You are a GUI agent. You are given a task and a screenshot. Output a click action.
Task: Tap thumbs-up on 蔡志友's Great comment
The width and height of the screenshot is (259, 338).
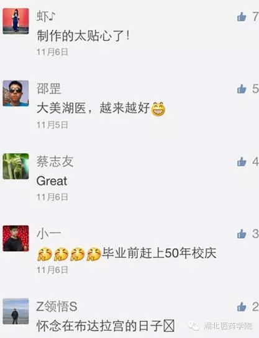click(x=242, y=162)
